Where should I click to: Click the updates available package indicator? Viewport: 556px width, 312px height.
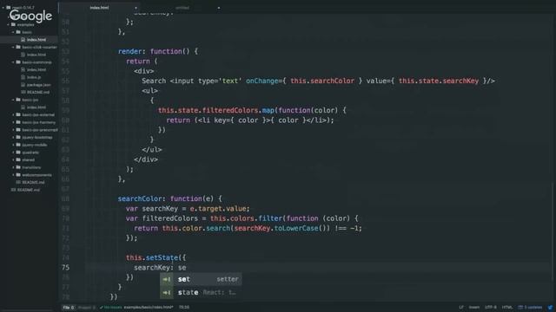(530, 307)
